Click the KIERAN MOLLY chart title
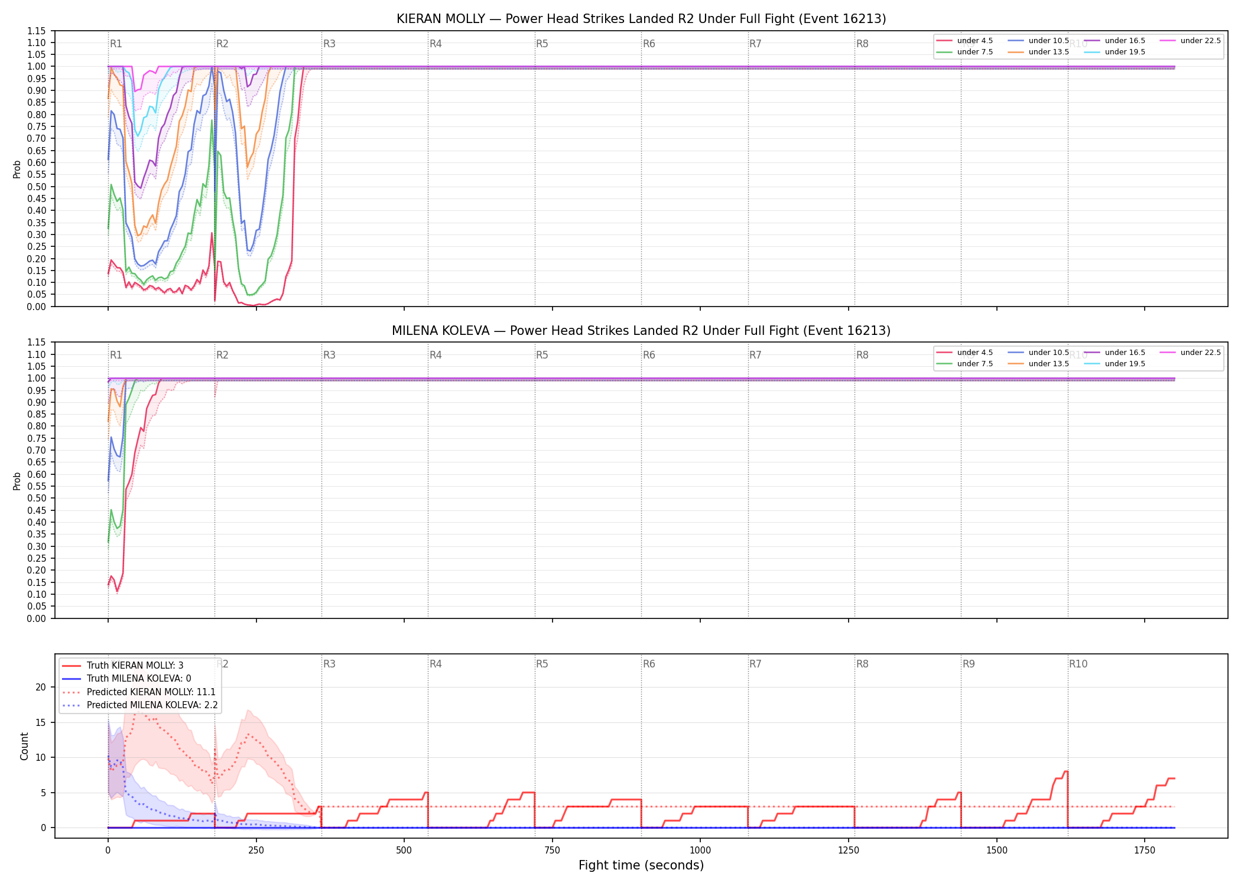 click(x=641, y=19)
